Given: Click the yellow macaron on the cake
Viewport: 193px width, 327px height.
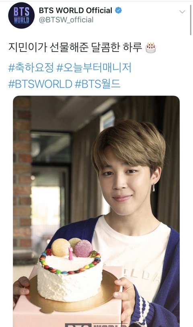Looking at the screenshot, I should 61,247.
